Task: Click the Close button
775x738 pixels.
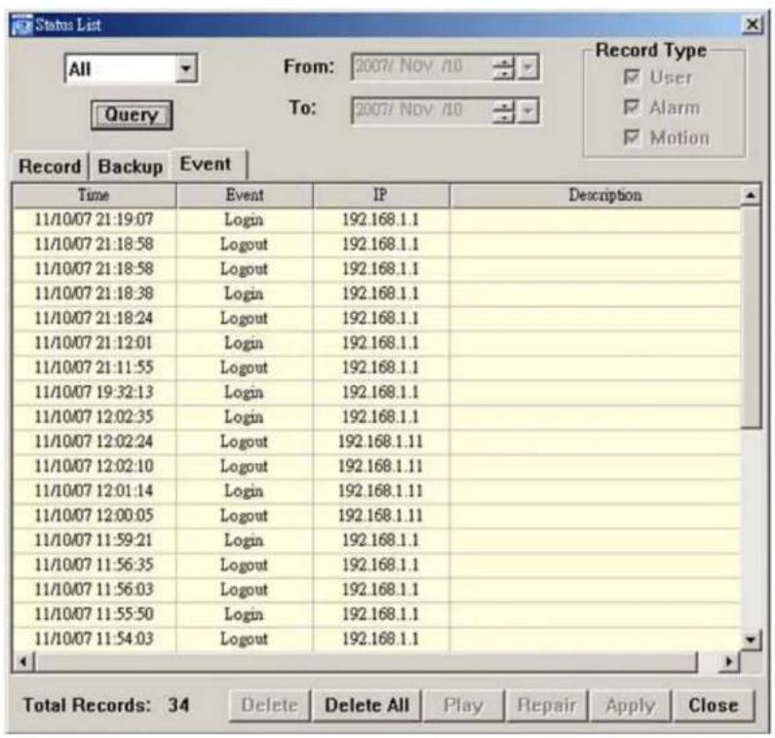Action: pos(714,706)
